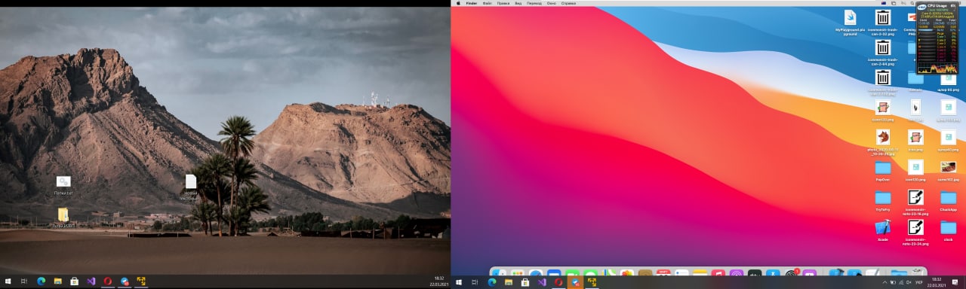Image resolution: width=966 pixels, height=289 pixels.
Task: Open Podcasts from the macOS dock
Action: [737, 272]
